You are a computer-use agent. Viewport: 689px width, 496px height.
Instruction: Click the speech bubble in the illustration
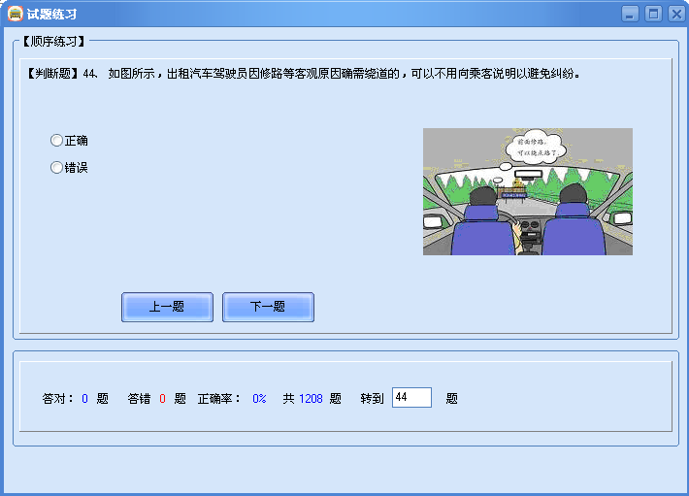(530, 147)
